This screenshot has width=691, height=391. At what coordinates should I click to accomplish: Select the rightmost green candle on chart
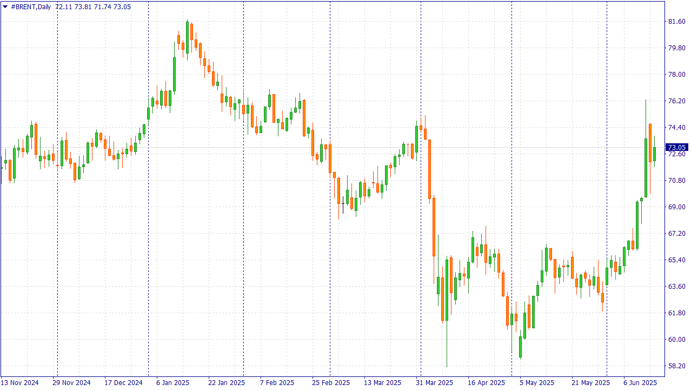654,154
